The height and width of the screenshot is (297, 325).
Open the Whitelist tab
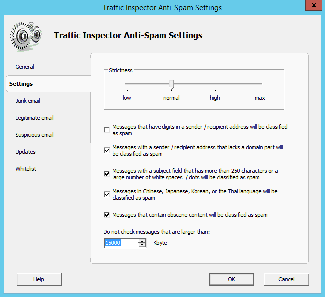[x=26, y=169]
